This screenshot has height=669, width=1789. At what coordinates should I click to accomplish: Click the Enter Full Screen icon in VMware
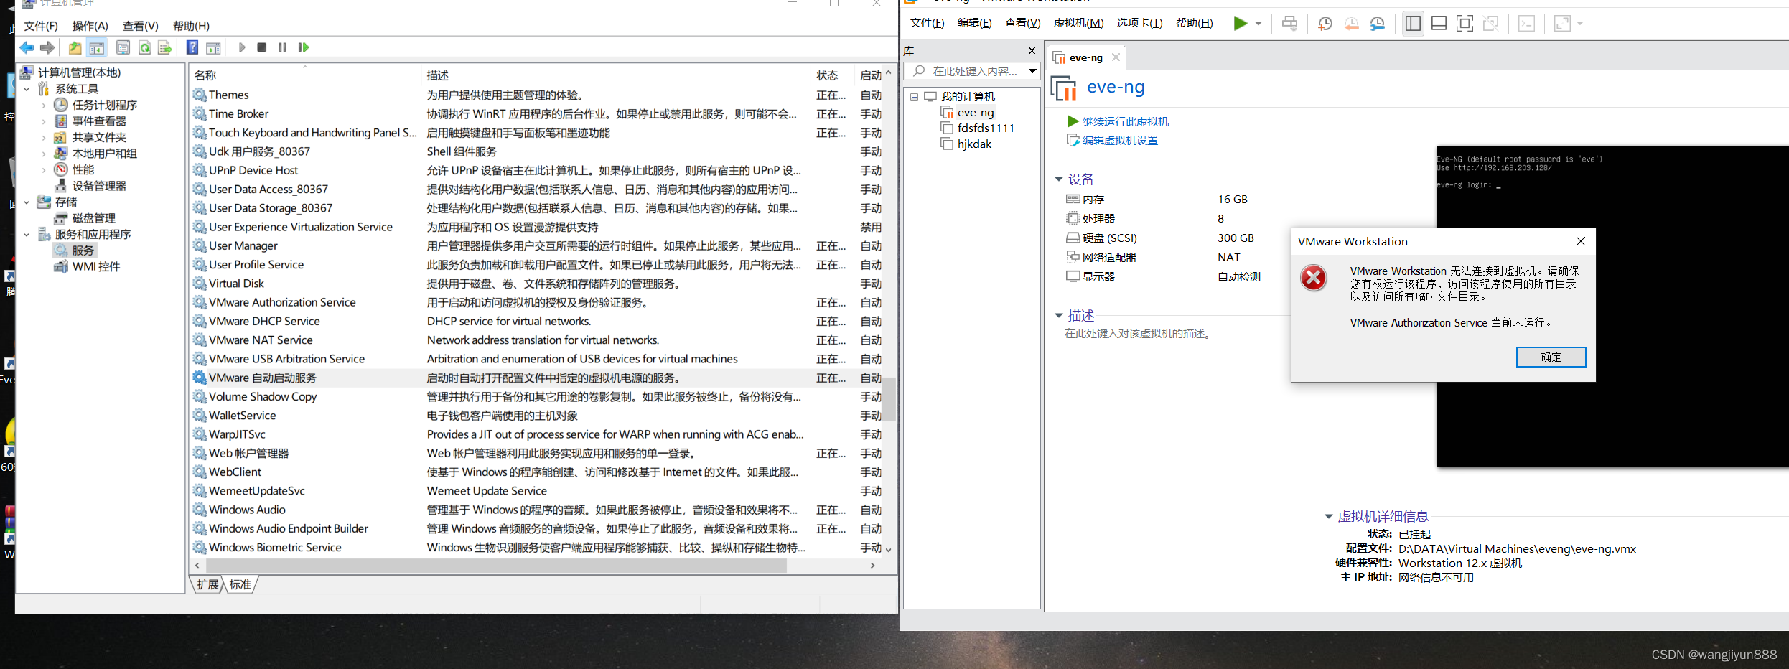(x=1465, y=23)
